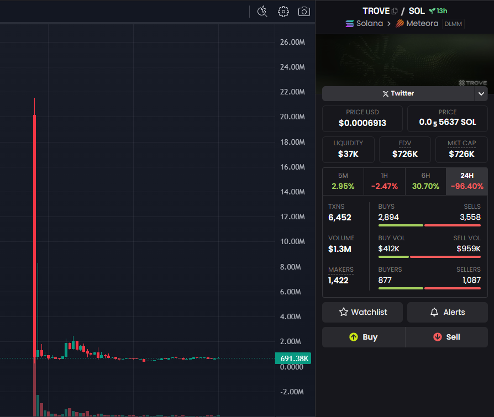Click the buys versus sells ratio bar

(x=429, y=225)
